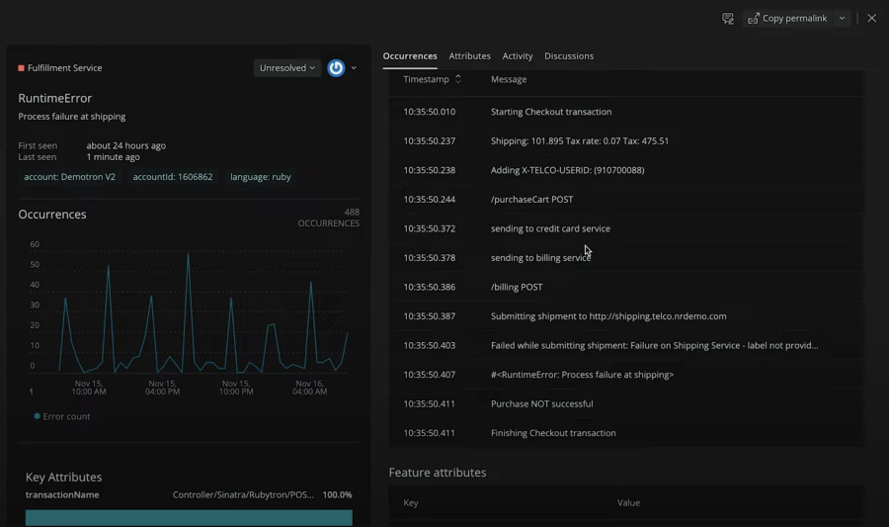The image size is (889, 527).
Task: Select 'sending to credit card service' row
Action: click(x=626, y=228)
